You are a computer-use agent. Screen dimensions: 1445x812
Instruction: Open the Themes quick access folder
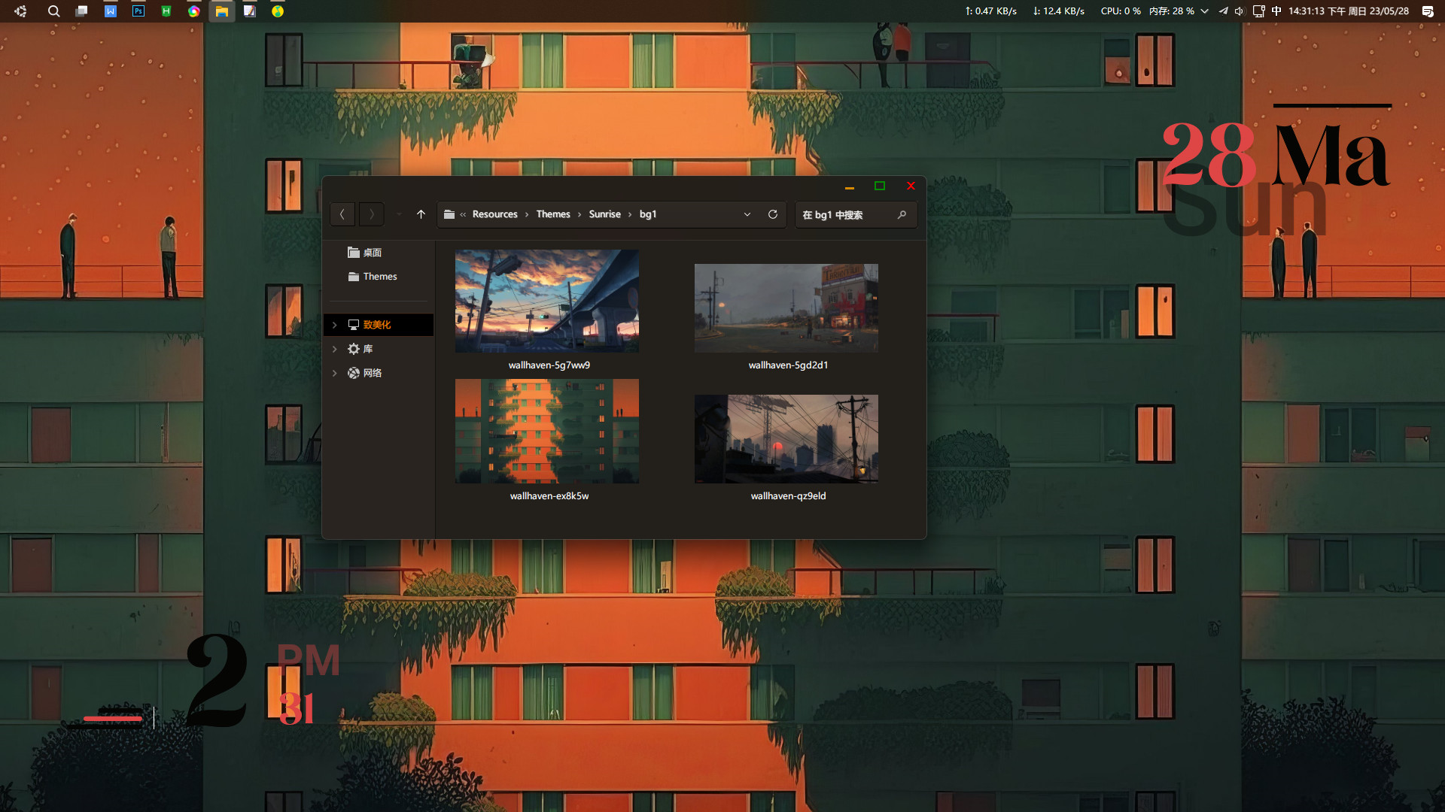tap(379, 277)
